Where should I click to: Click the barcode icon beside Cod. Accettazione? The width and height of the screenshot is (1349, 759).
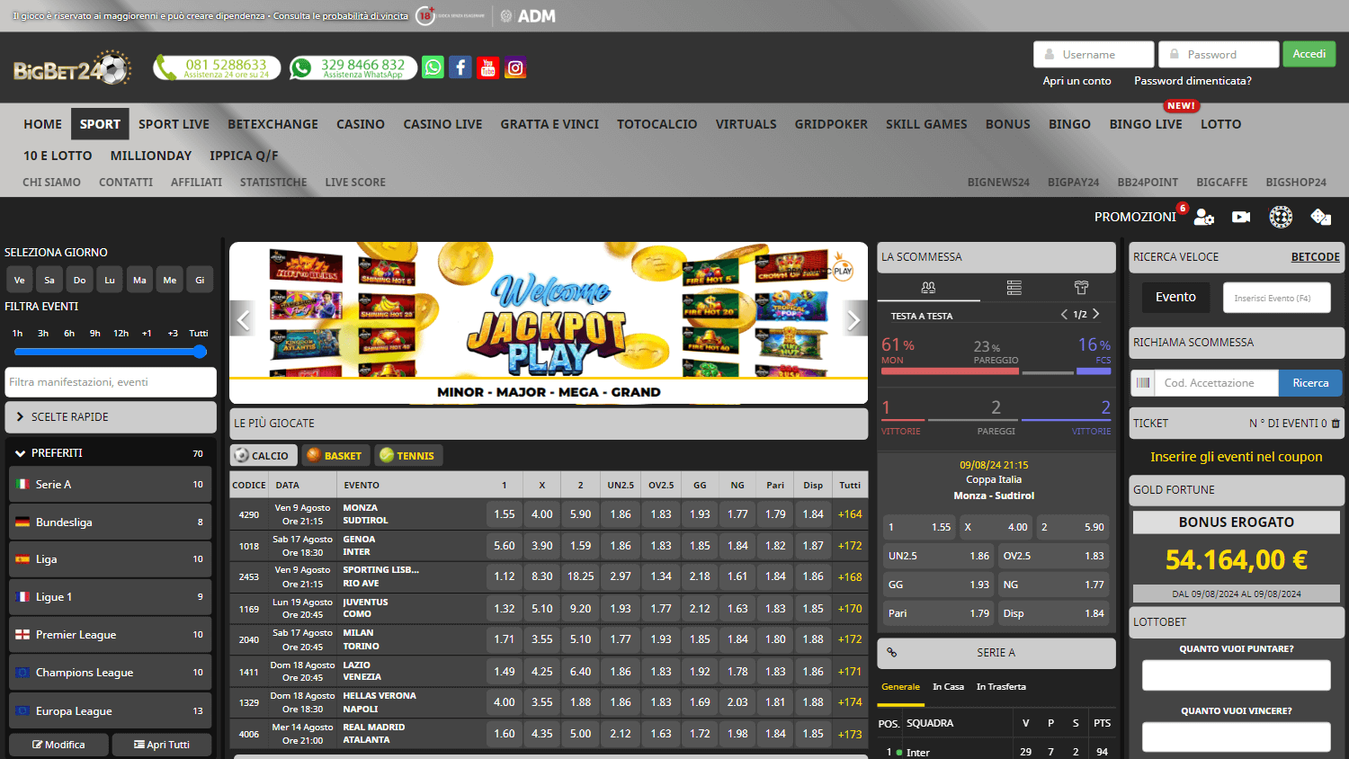(1143, 383)
